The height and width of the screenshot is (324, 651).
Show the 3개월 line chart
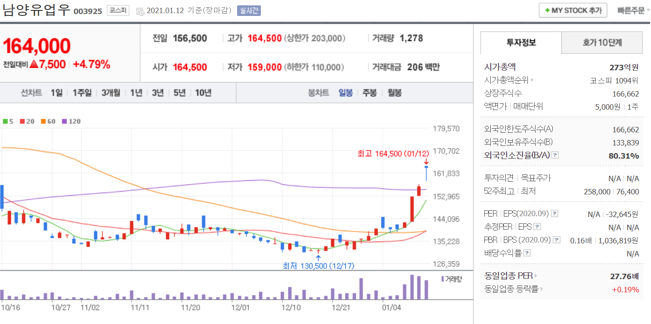(x=110, y=93)
